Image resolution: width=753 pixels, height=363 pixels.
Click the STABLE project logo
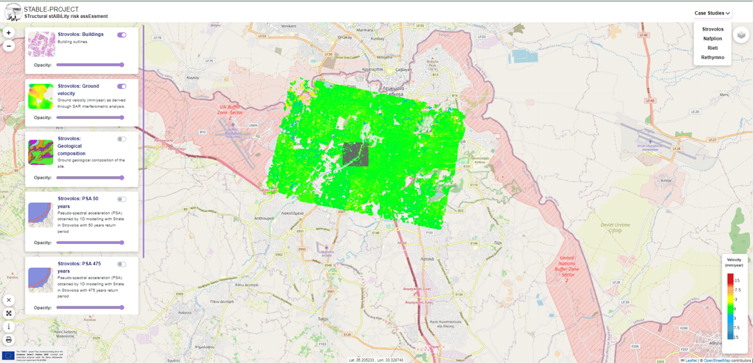point(13,12)
